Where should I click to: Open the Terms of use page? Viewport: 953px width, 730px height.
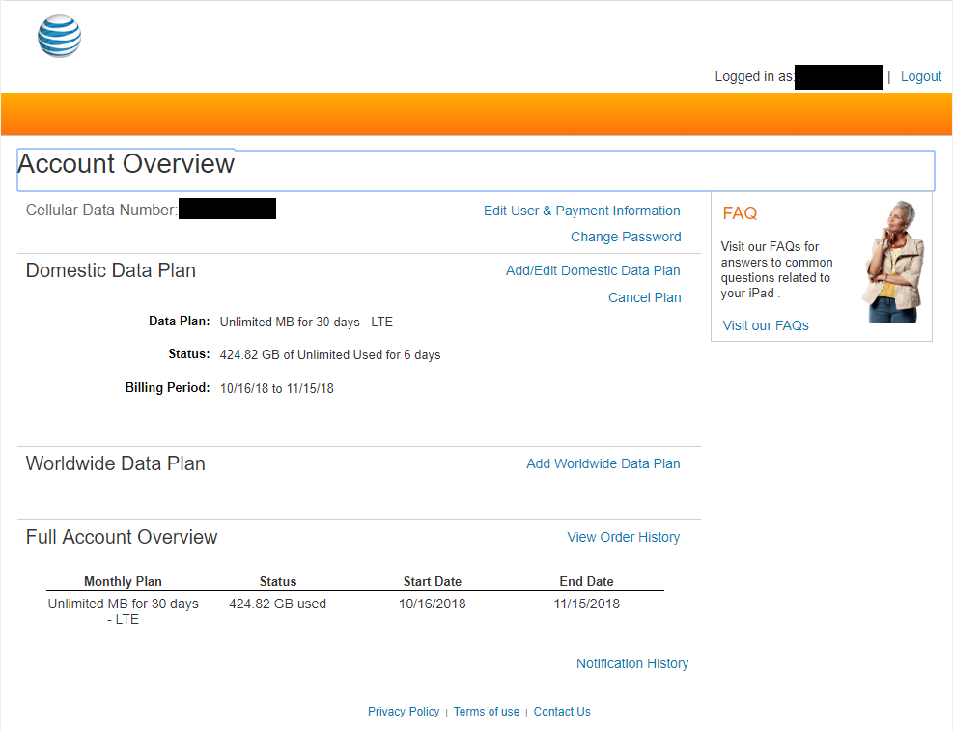487,712
